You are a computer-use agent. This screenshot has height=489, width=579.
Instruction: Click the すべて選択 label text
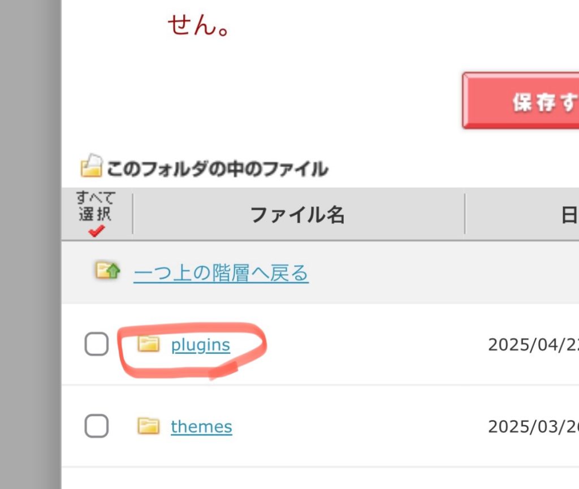point(96,206)
